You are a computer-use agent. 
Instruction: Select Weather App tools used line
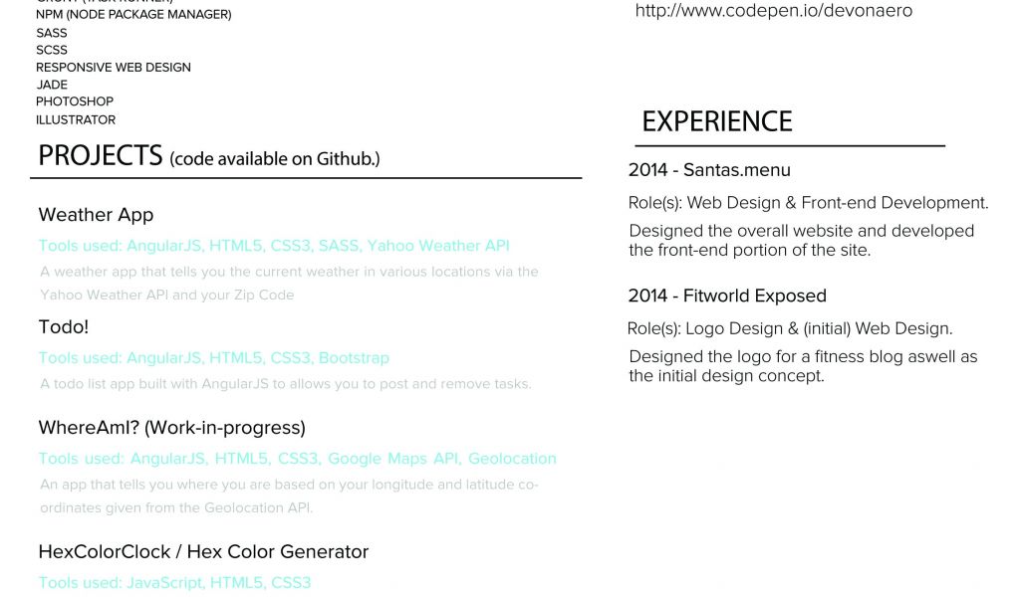point(274,246)
